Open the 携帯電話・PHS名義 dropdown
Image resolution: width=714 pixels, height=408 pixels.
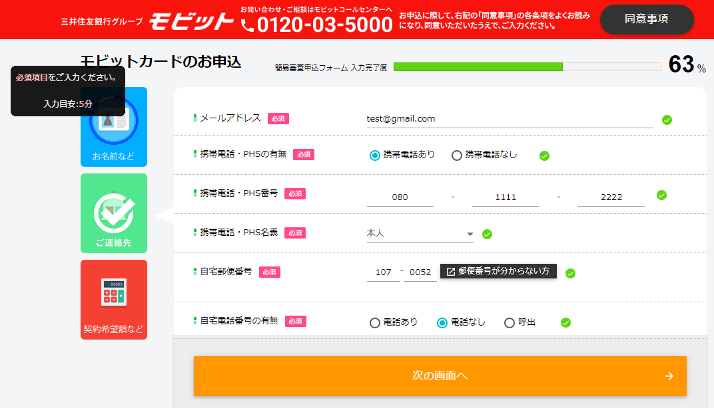(420, 233)
